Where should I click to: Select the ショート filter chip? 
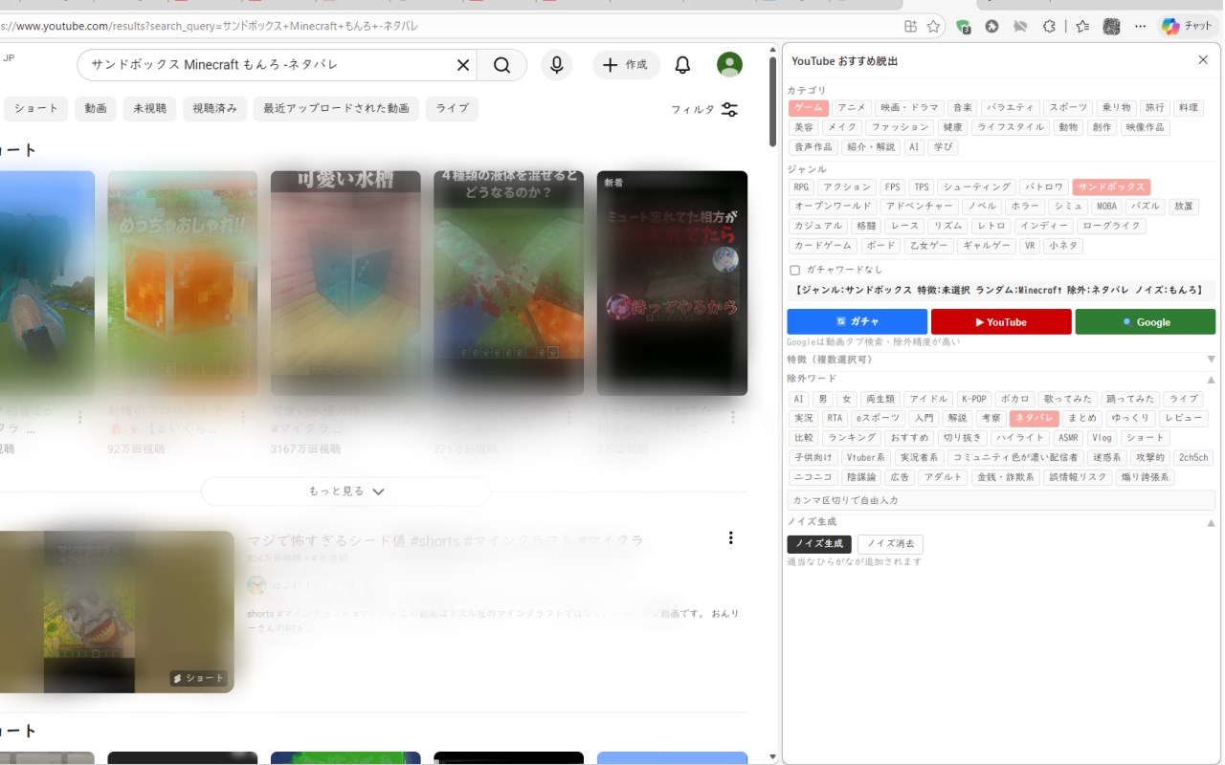36,109
